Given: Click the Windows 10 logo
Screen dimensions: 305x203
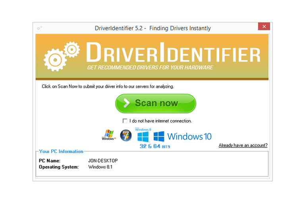Looking at the screenshot, I should click(x=182, y=136).
